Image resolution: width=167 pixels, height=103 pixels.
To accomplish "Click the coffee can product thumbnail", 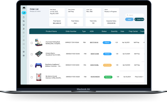I will (x=39, y=77).
